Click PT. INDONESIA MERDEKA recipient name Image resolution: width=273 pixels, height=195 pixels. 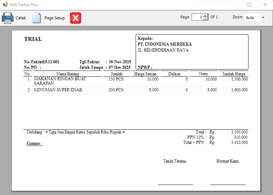165,44
